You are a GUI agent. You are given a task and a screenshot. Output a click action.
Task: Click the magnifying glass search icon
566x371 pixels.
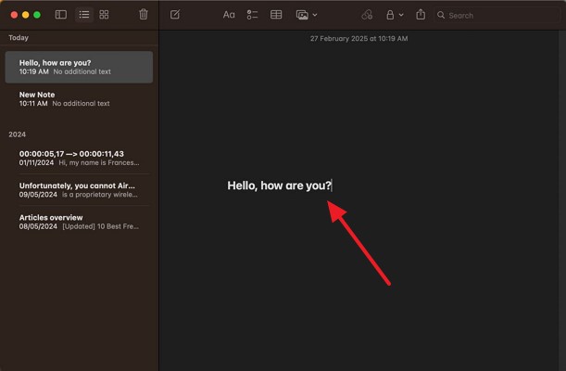point(441,15)
